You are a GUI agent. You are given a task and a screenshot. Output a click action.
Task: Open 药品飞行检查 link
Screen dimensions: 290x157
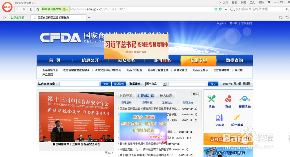134,70
